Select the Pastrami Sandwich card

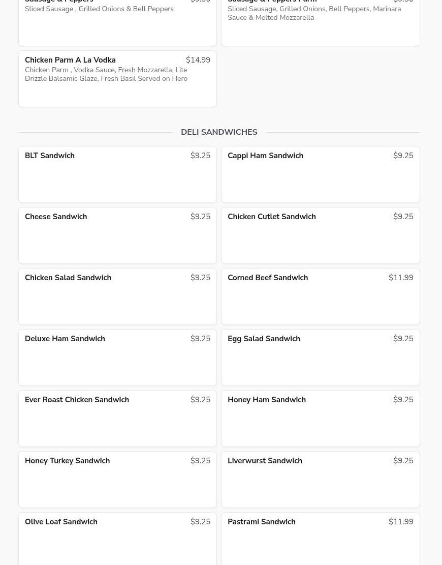click(320, 538)
